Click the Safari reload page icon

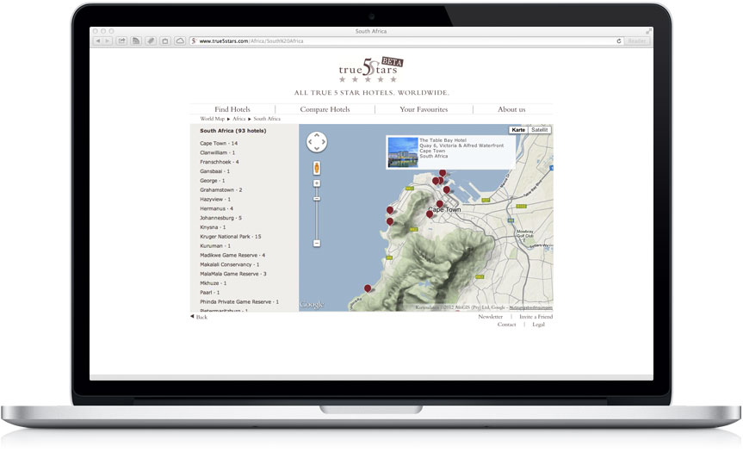[619, 40]
